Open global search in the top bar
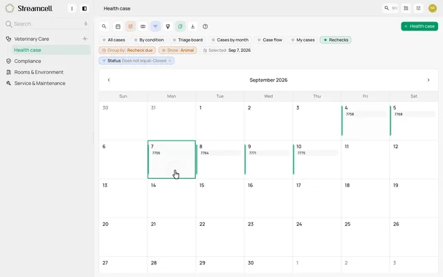Screen dimensions: 443x277 390,8
